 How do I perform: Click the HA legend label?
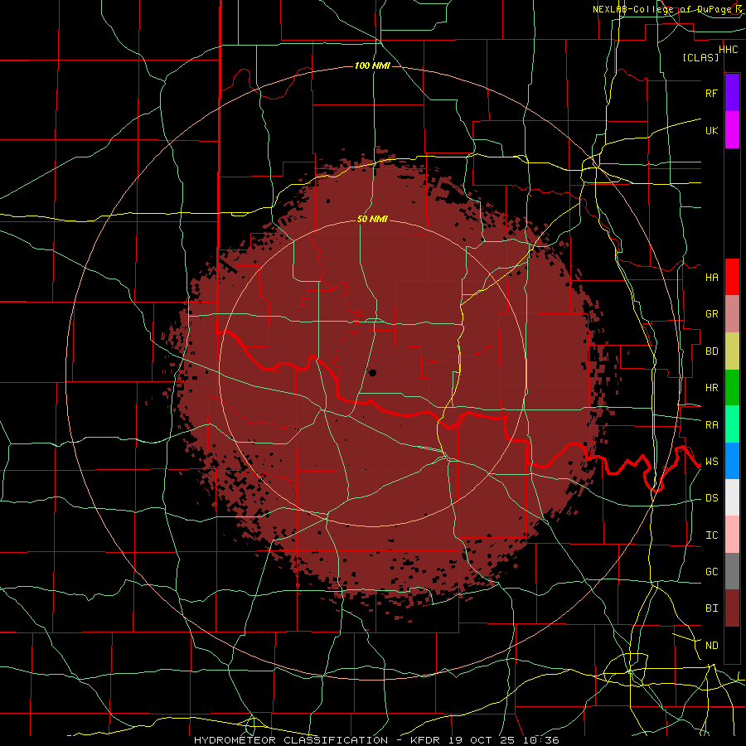point(711,277)
